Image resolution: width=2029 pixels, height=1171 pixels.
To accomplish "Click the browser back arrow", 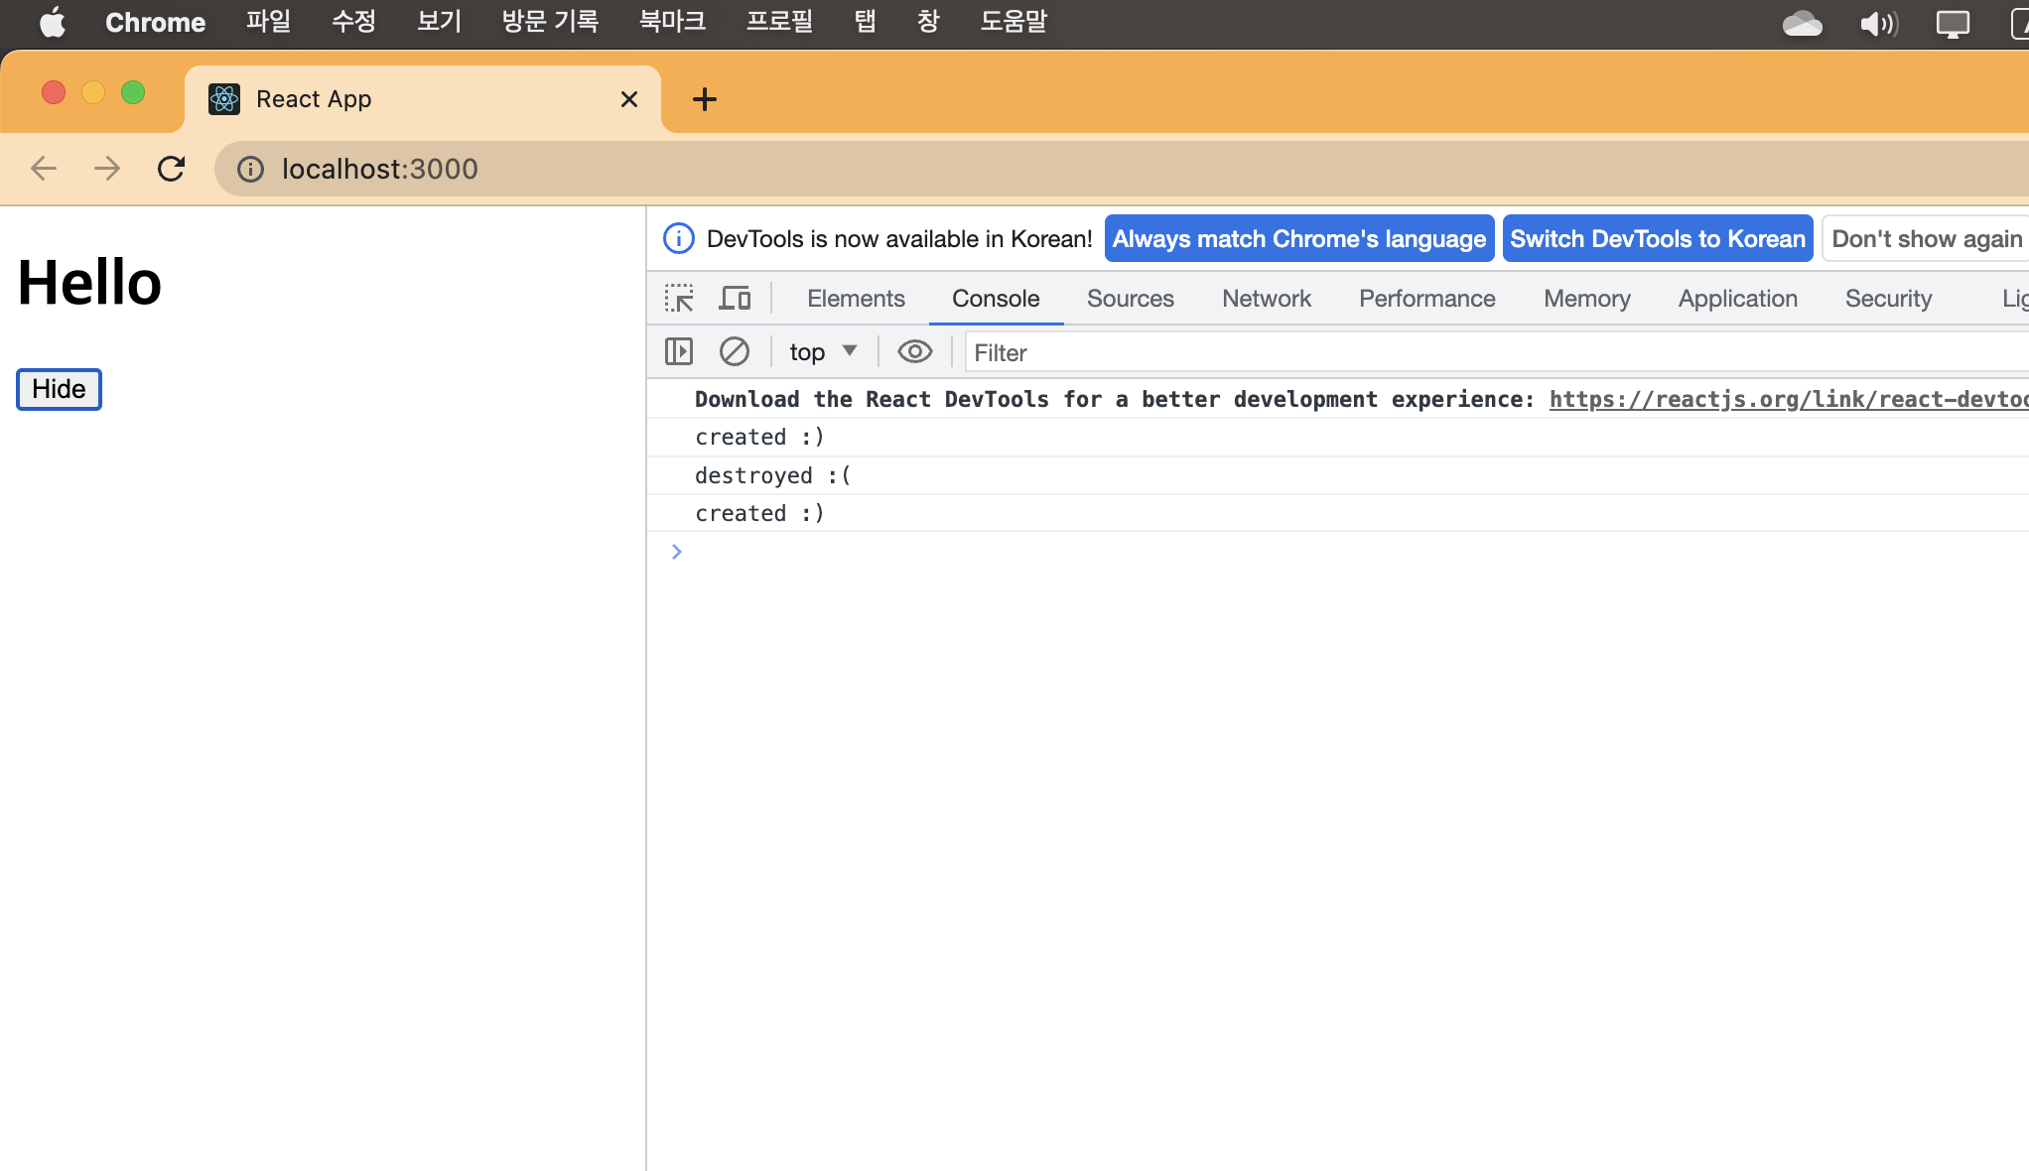I will click(x=44, y=169).
